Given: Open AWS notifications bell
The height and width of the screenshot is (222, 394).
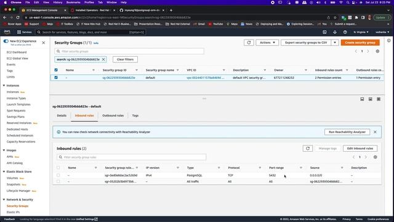Looking at the screenshot, I should point(335,32).
